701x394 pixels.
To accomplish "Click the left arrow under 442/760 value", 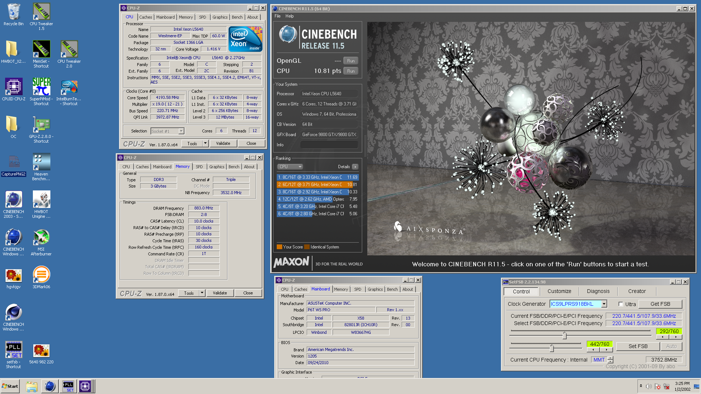I will (x=593, y=350).
